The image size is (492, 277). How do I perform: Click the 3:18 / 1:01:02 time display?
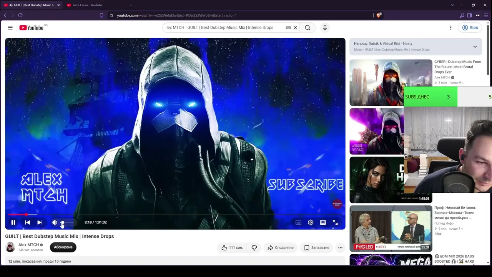pyautogui.click(x=96, y=222)
